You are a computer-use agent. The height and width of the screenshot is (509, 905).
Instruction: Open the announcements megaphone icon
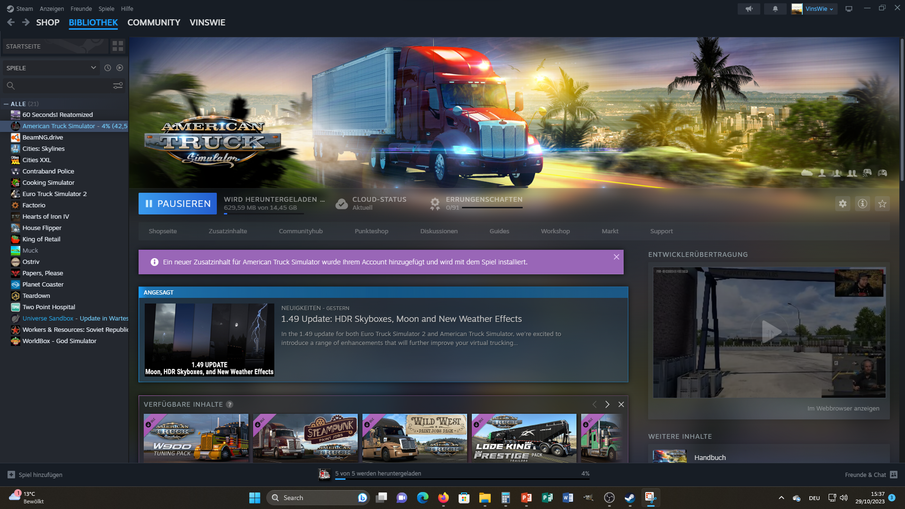point(749,8)
